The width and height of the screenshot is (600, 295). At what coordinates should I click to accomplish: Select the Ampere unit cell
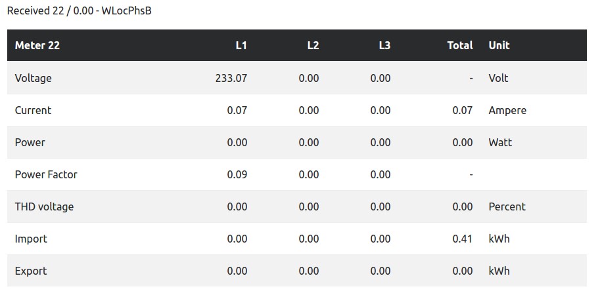pos(507,110)
